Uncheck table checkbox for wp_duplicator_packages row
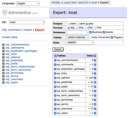129x118 pixels. (x=55, y=69)
